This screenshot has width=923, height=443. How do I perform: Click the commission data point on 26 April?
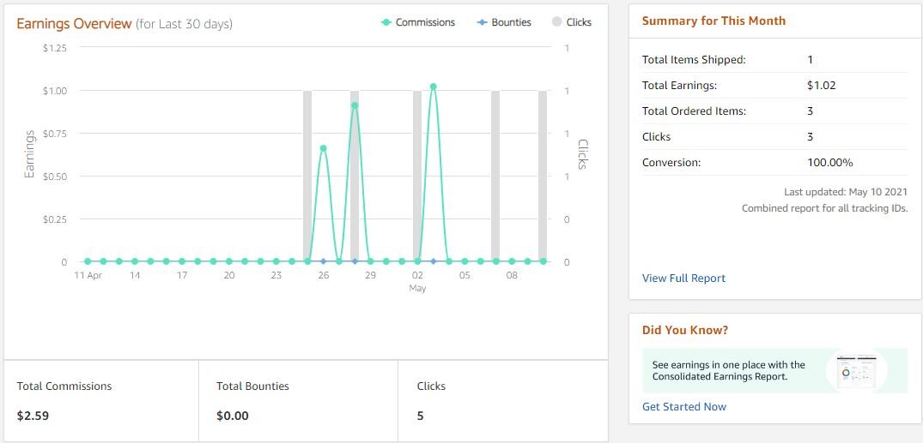324,148
